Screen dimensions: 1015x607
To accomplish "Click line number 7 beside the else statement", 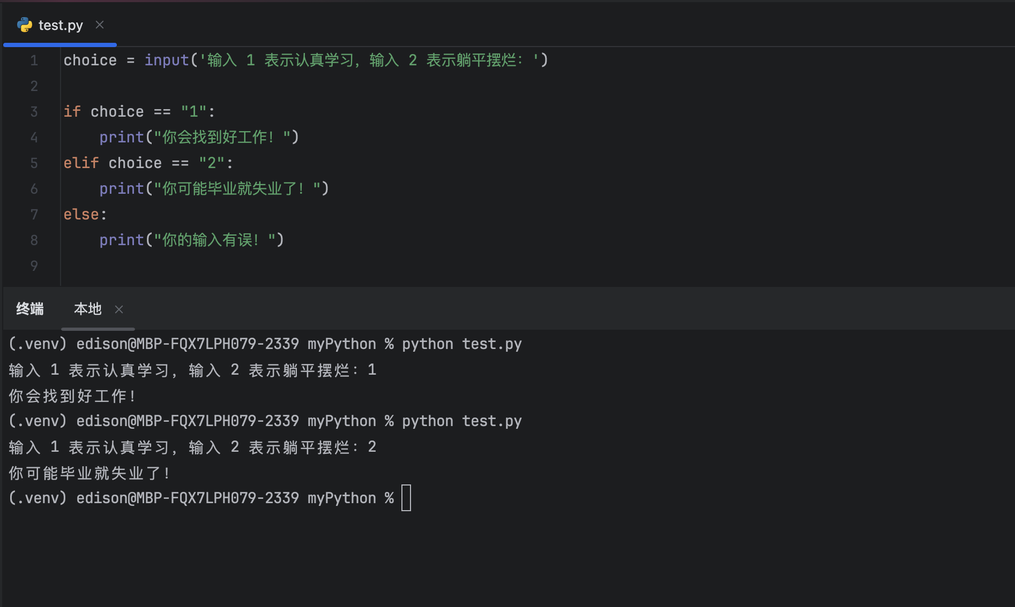I will click(x=34, y=214).
